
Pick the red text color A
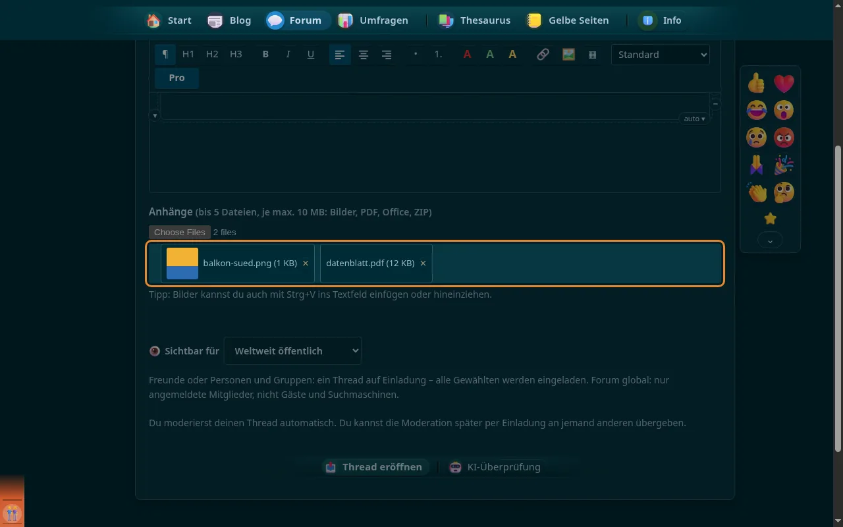(x=467, y=55)
